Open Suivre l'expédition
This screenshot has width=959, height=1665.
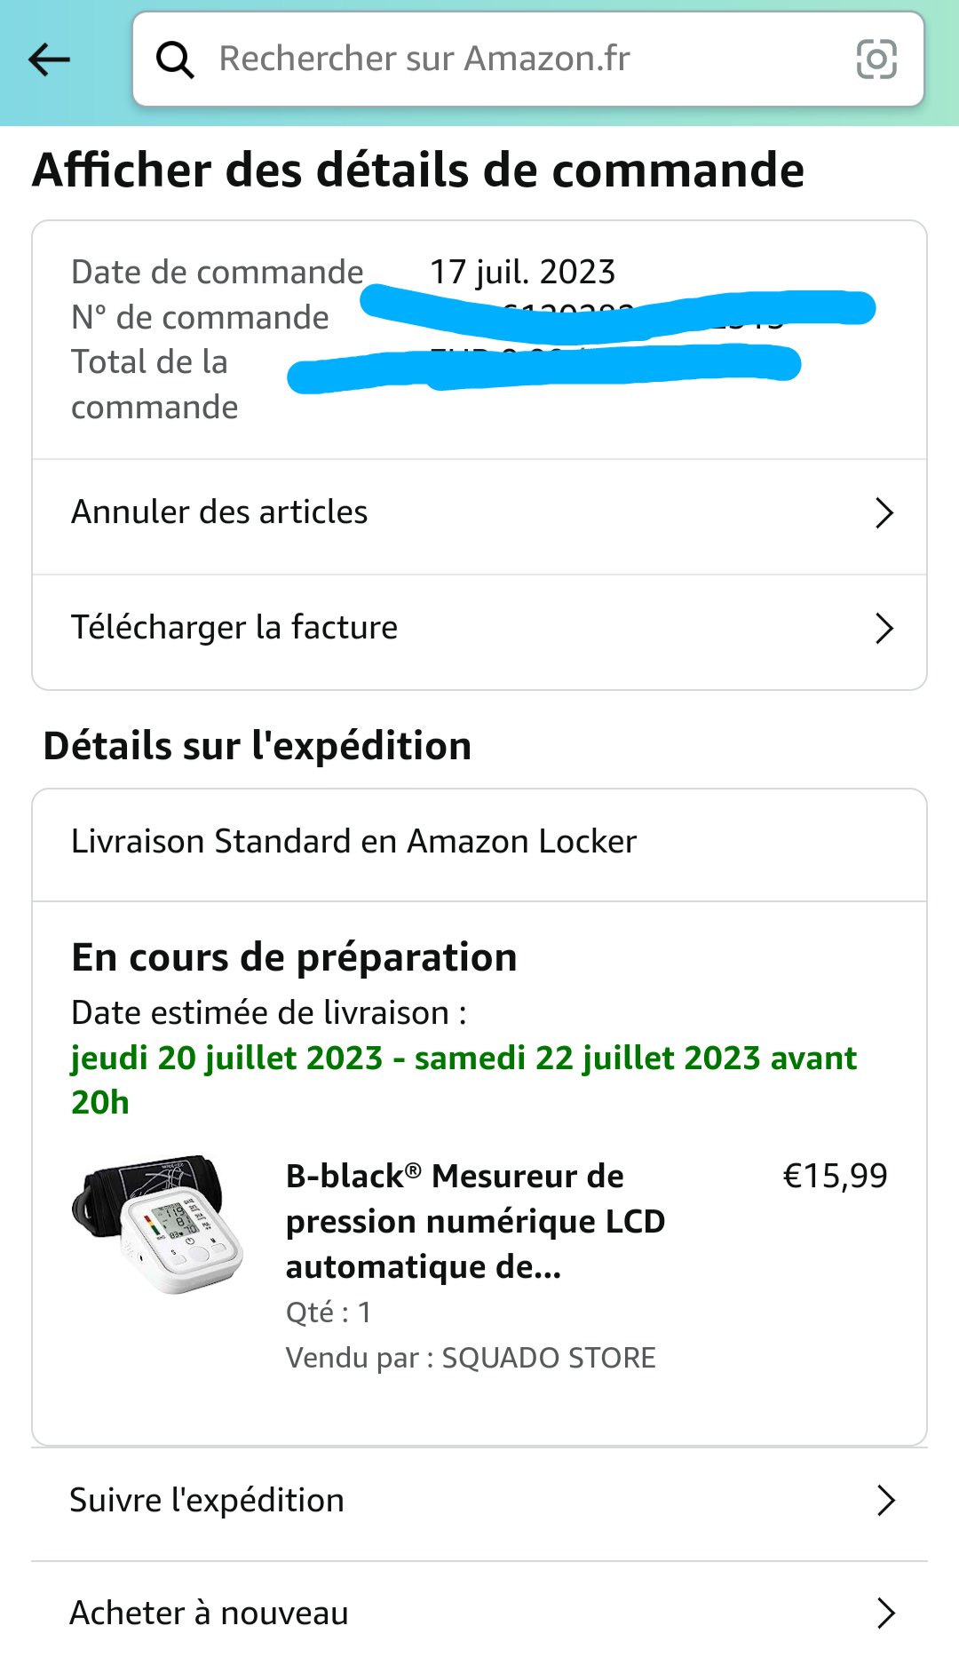(x=479, y=1501)
